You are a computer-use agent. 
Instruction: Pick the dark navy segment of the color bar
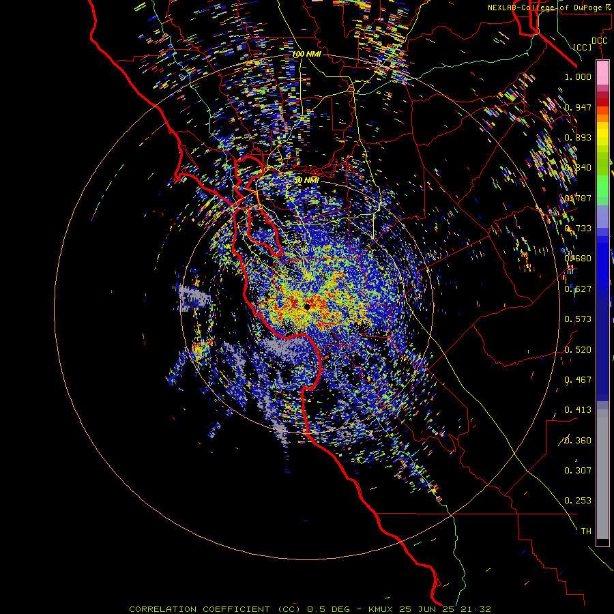pos(602,349)
